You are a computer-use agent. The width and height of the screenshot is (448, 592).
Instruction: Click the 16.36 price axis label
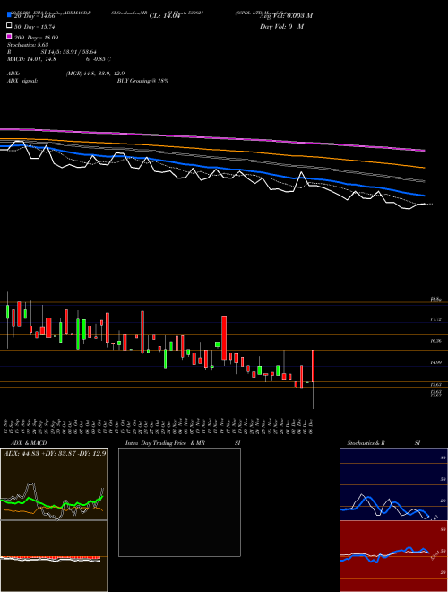[436, 341]
